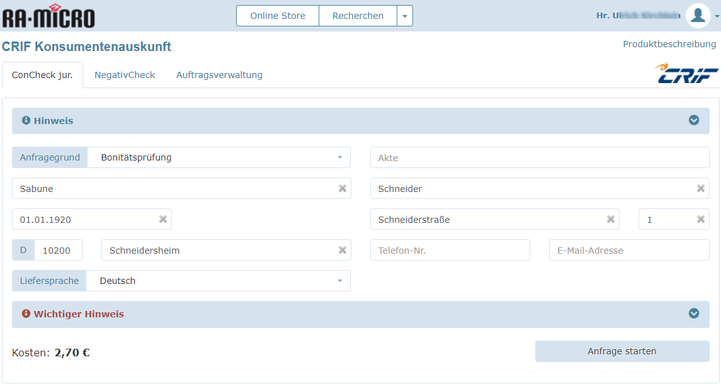Click the RA-MICRO logo
721x384 pixels.
click(47, 16)
